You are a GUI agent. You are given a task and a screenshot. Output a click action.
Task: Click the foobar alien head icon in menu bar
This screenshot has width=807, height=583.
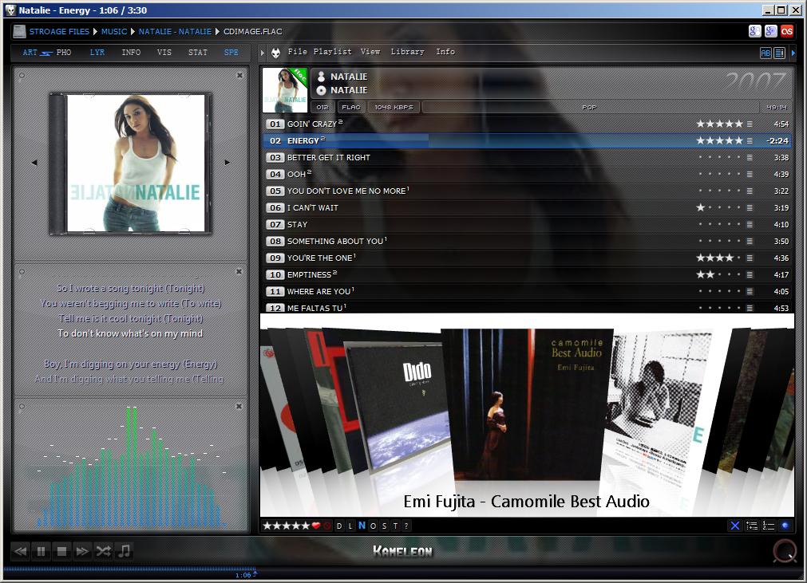(x=276, y=53)
